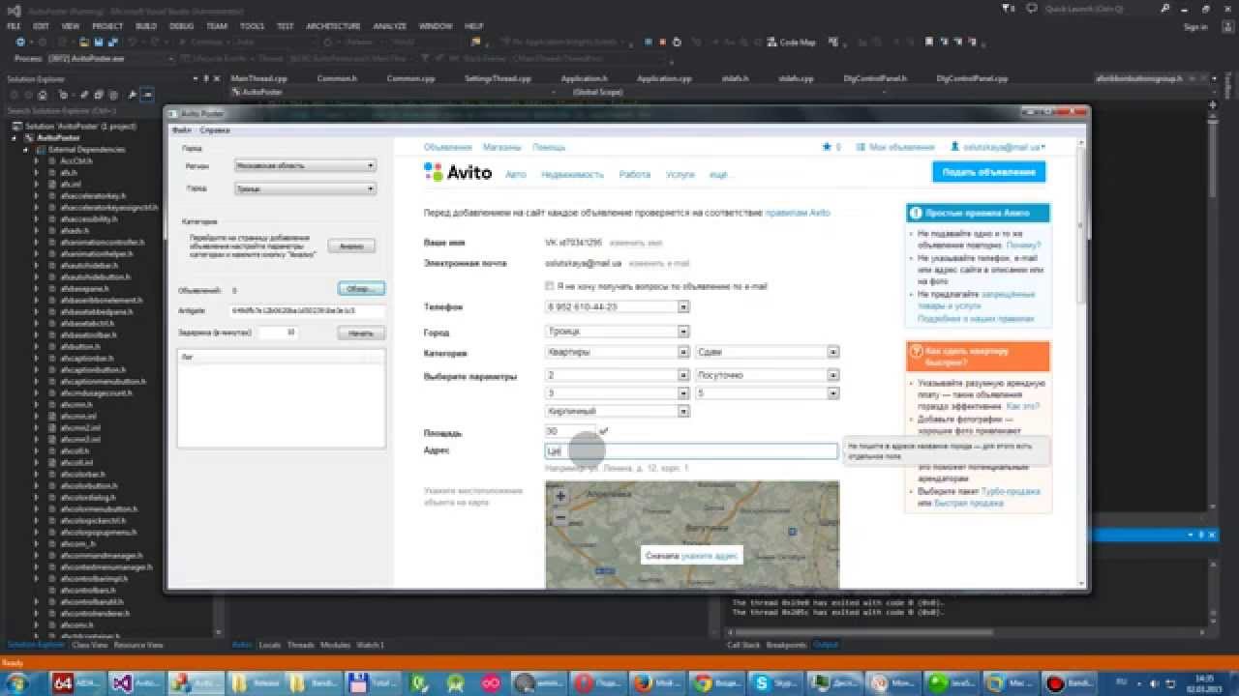This screenshot has width=1239, height=696.
Task: Open the правилам Avito link
Action: 798,213
